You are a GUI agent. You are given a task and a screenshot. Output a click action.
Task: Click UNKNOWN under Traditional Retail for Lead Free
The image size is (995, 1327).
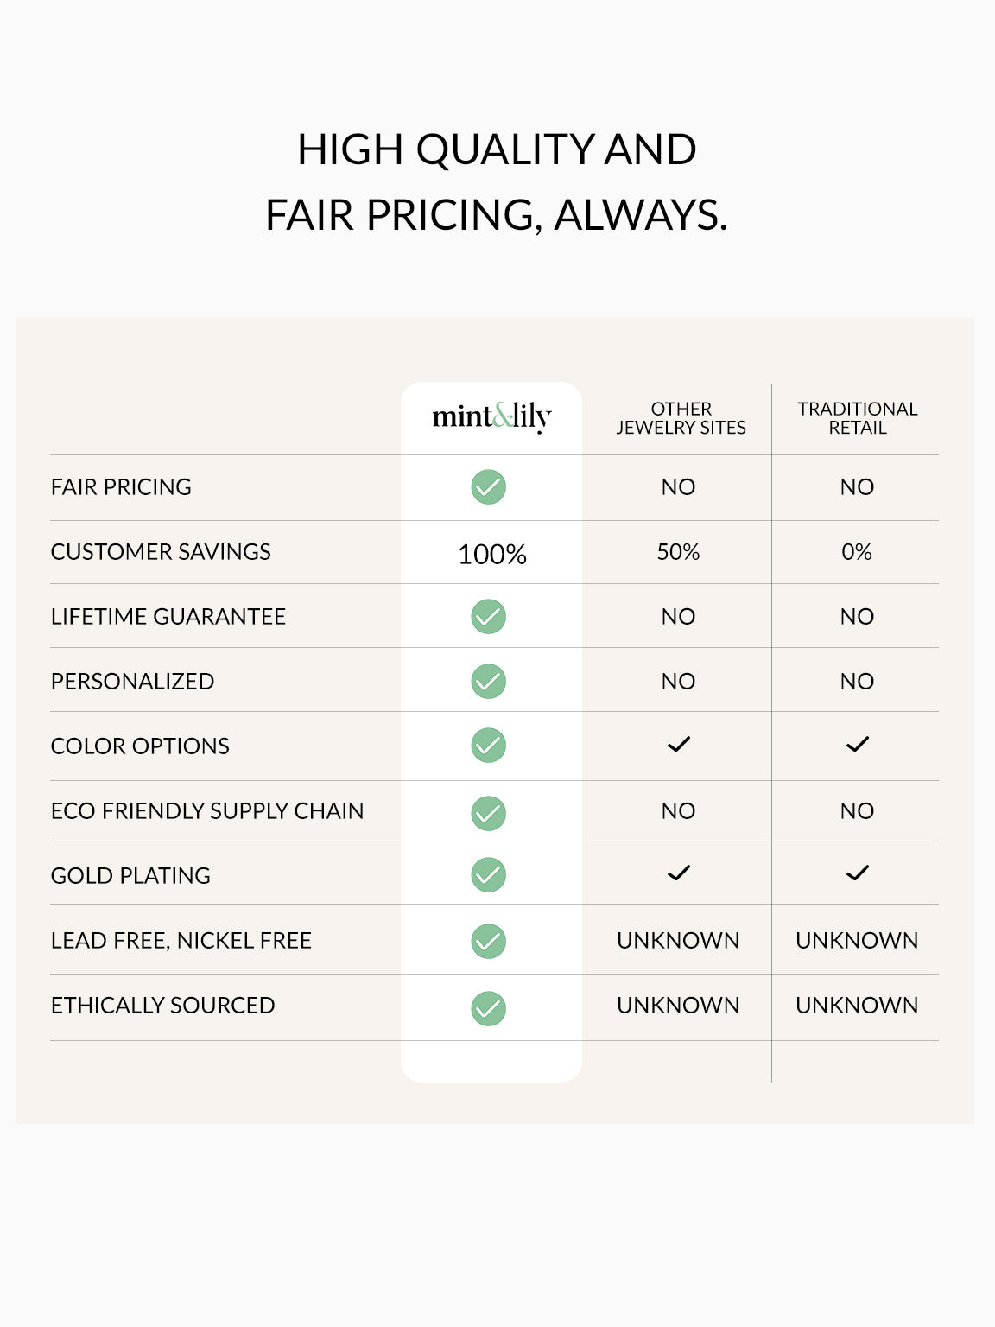857,941
